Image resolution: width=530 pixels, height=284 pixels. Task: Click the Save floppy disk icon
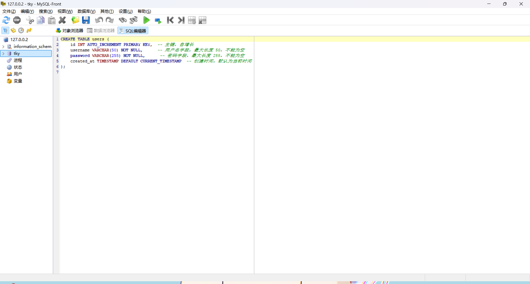point(86,20)
